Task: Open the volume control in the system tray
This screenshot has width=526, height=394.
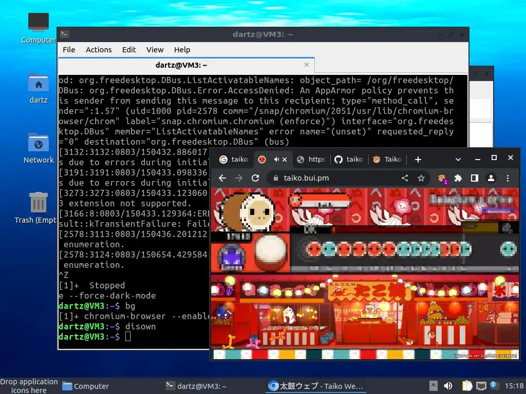Action: tap(448, 386)
